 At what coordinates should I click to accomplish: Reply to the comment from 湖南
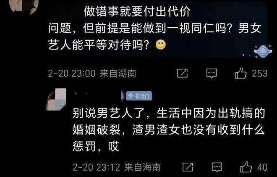pos(212,73)
